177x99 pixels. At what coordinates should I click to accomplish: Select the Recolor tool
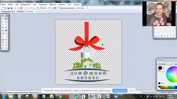click(x=6, y=39)
